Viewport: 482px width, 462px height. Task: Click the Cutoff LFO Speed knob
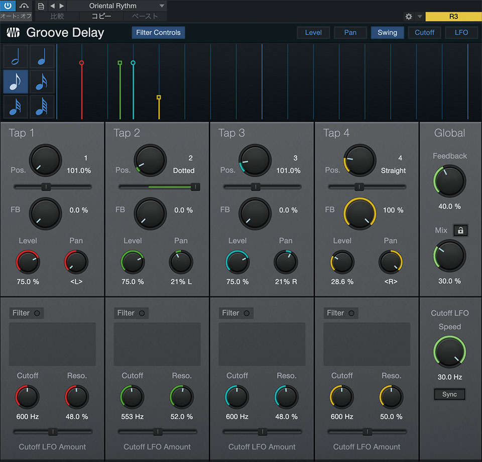(449, 352)
